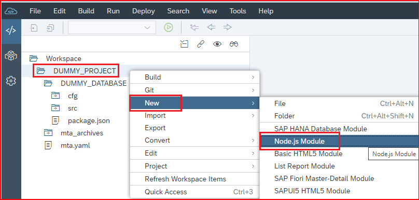
Task: Click the navigate forward arrow icon
Action: pos(228,27)
